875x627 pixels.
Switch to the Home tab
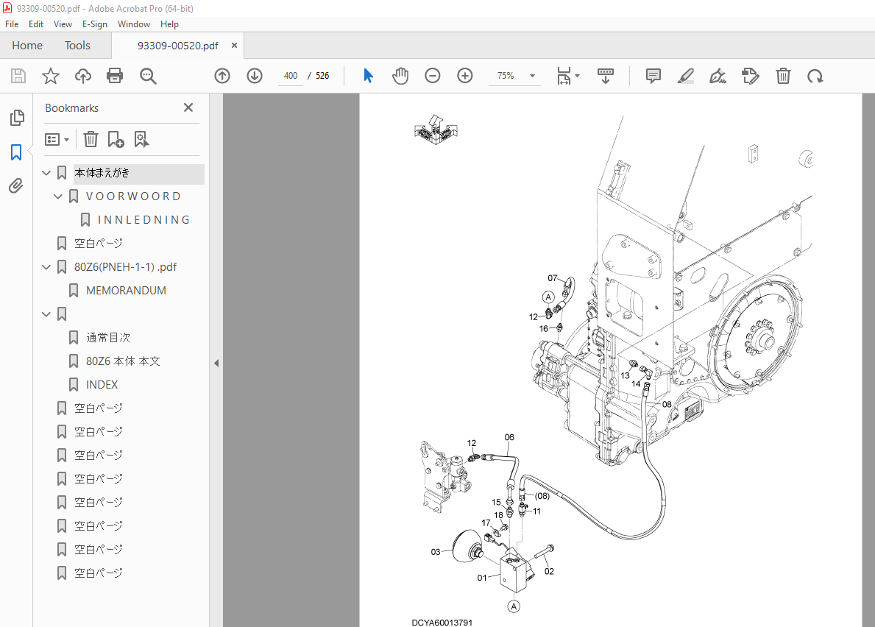tap(27, 45)
